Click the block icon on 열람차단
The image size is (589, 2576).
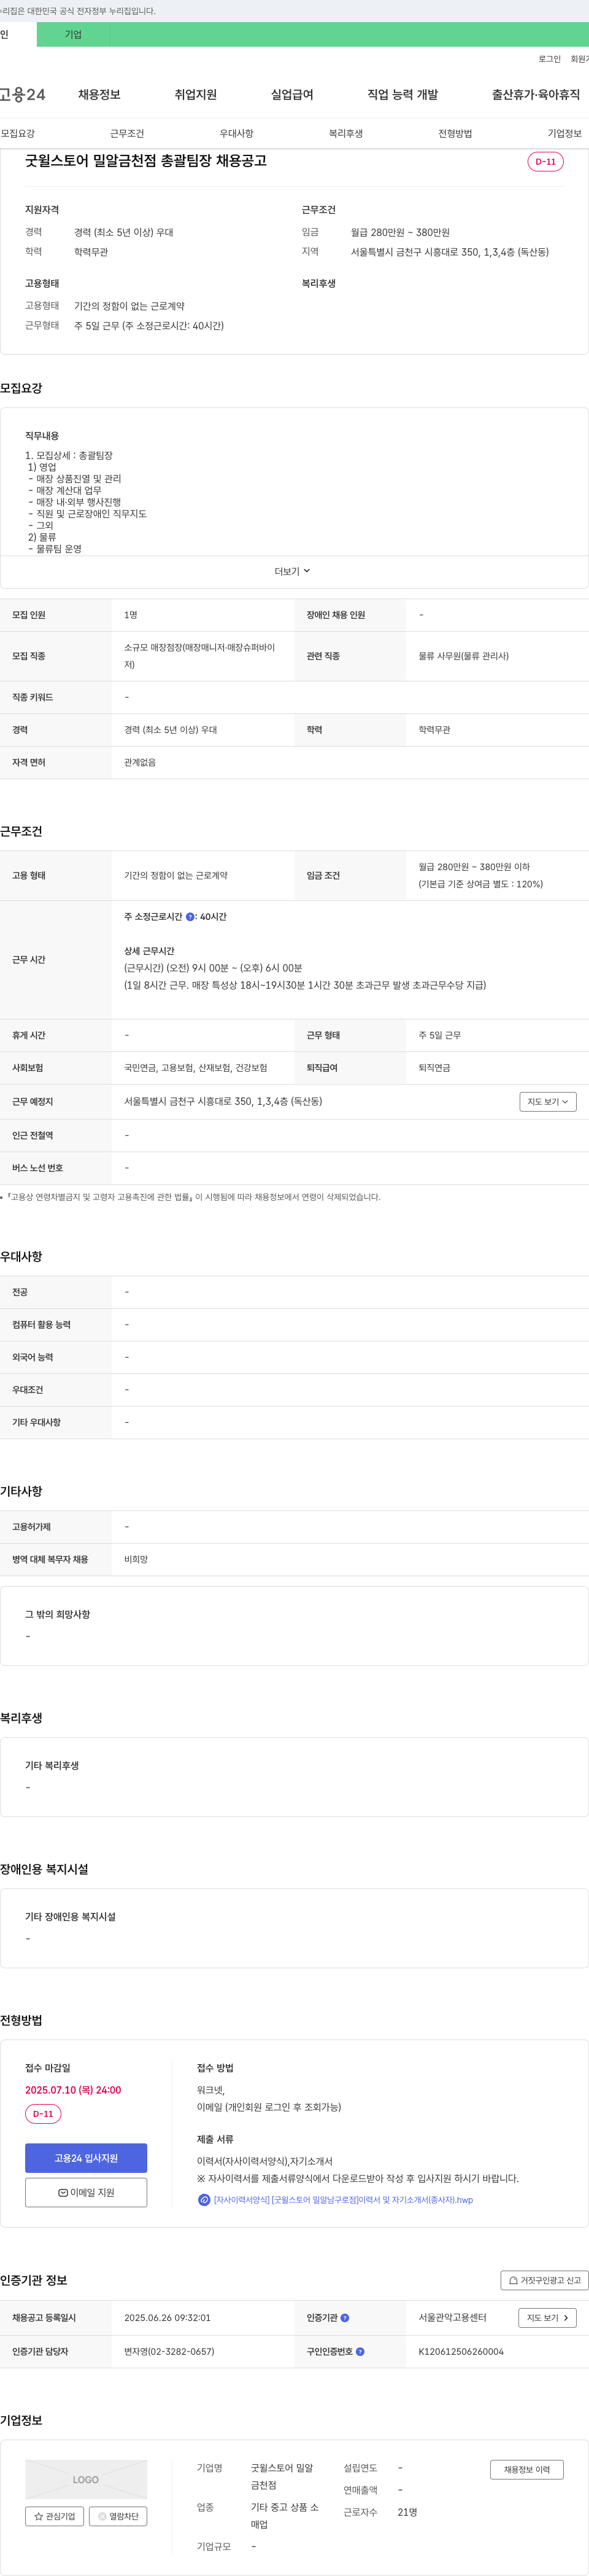[102, 2517]
